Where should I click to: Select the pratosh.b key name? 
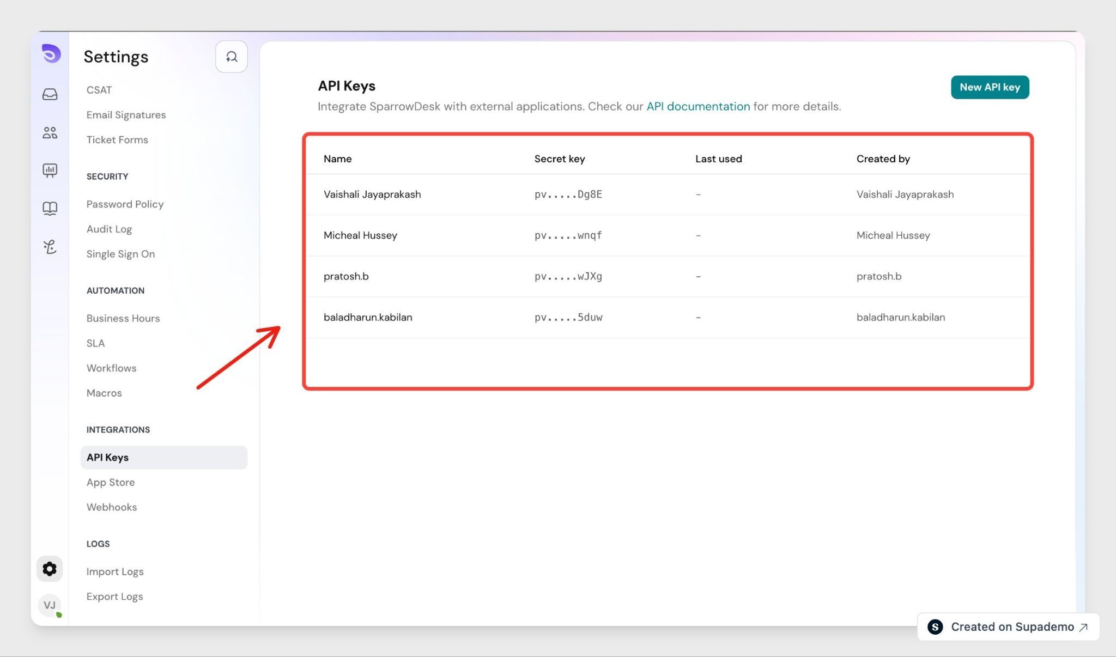[346, 276]
